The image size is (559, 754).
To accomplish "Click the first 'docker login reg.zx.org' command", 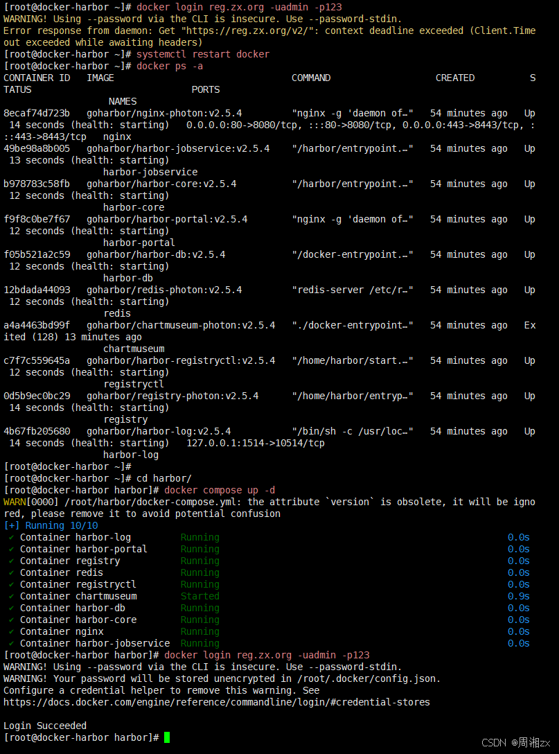I will 240,7.
